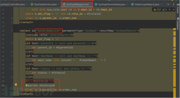Show hidden tabs dropdown chevron
Image resolution: width=180 pixels, height=98 pixels.
[x=168, y=4]
